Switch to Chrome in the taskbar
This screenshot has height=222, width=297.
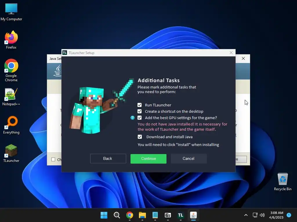[130, 215]
